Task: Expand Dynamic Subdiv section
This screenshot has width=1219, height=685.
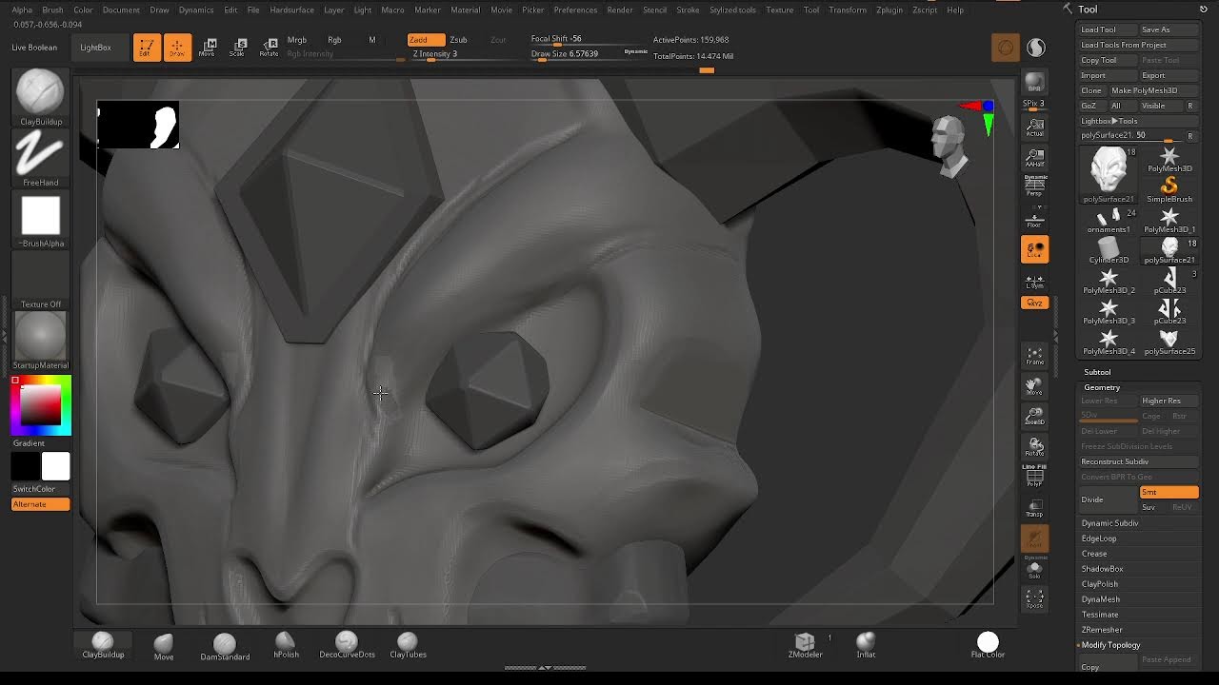Action: [x=1110, y=523]
